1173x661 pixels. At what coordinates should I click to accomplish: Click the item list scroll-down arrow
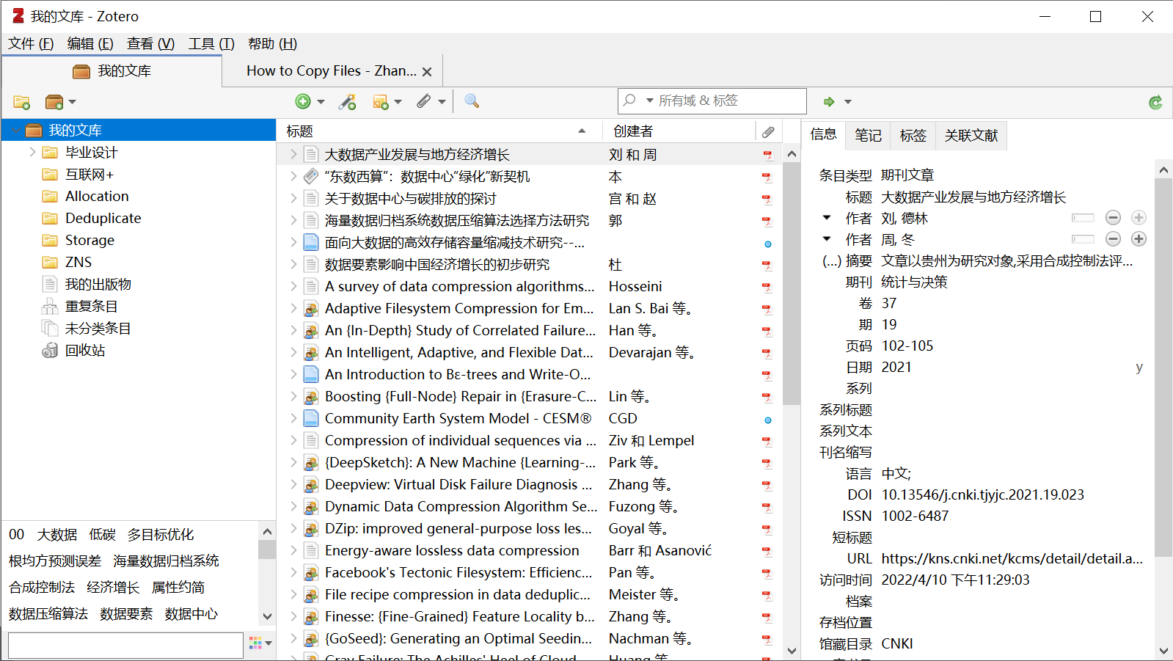(x=792, y=651)
